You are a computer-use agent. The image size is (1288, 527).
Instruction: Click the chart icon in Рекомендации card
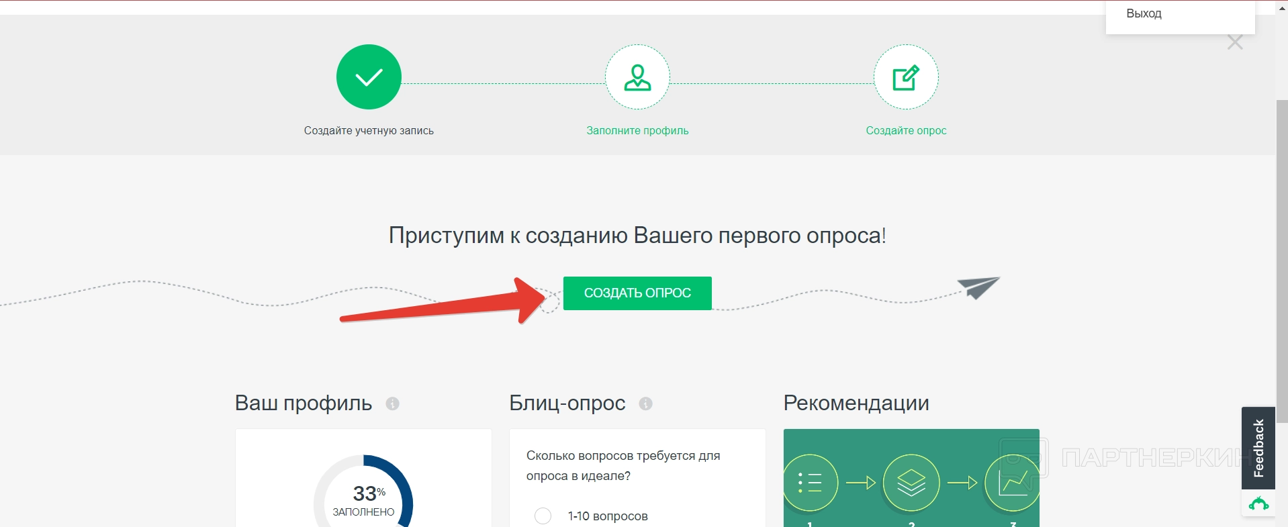[x=1013, y=483]
